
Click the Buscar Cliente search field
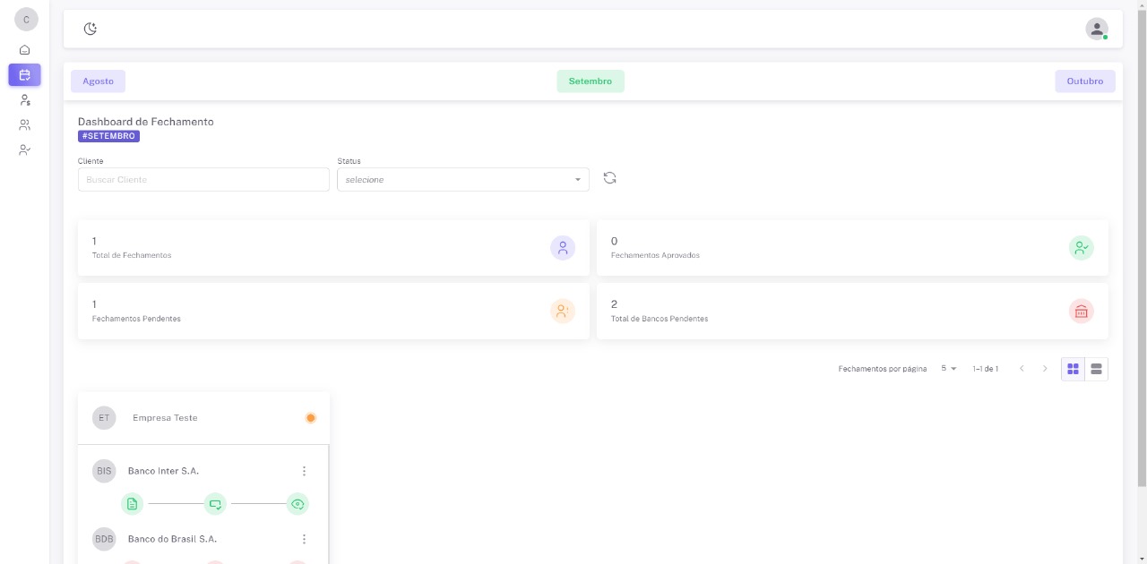[x=203, y=180]
